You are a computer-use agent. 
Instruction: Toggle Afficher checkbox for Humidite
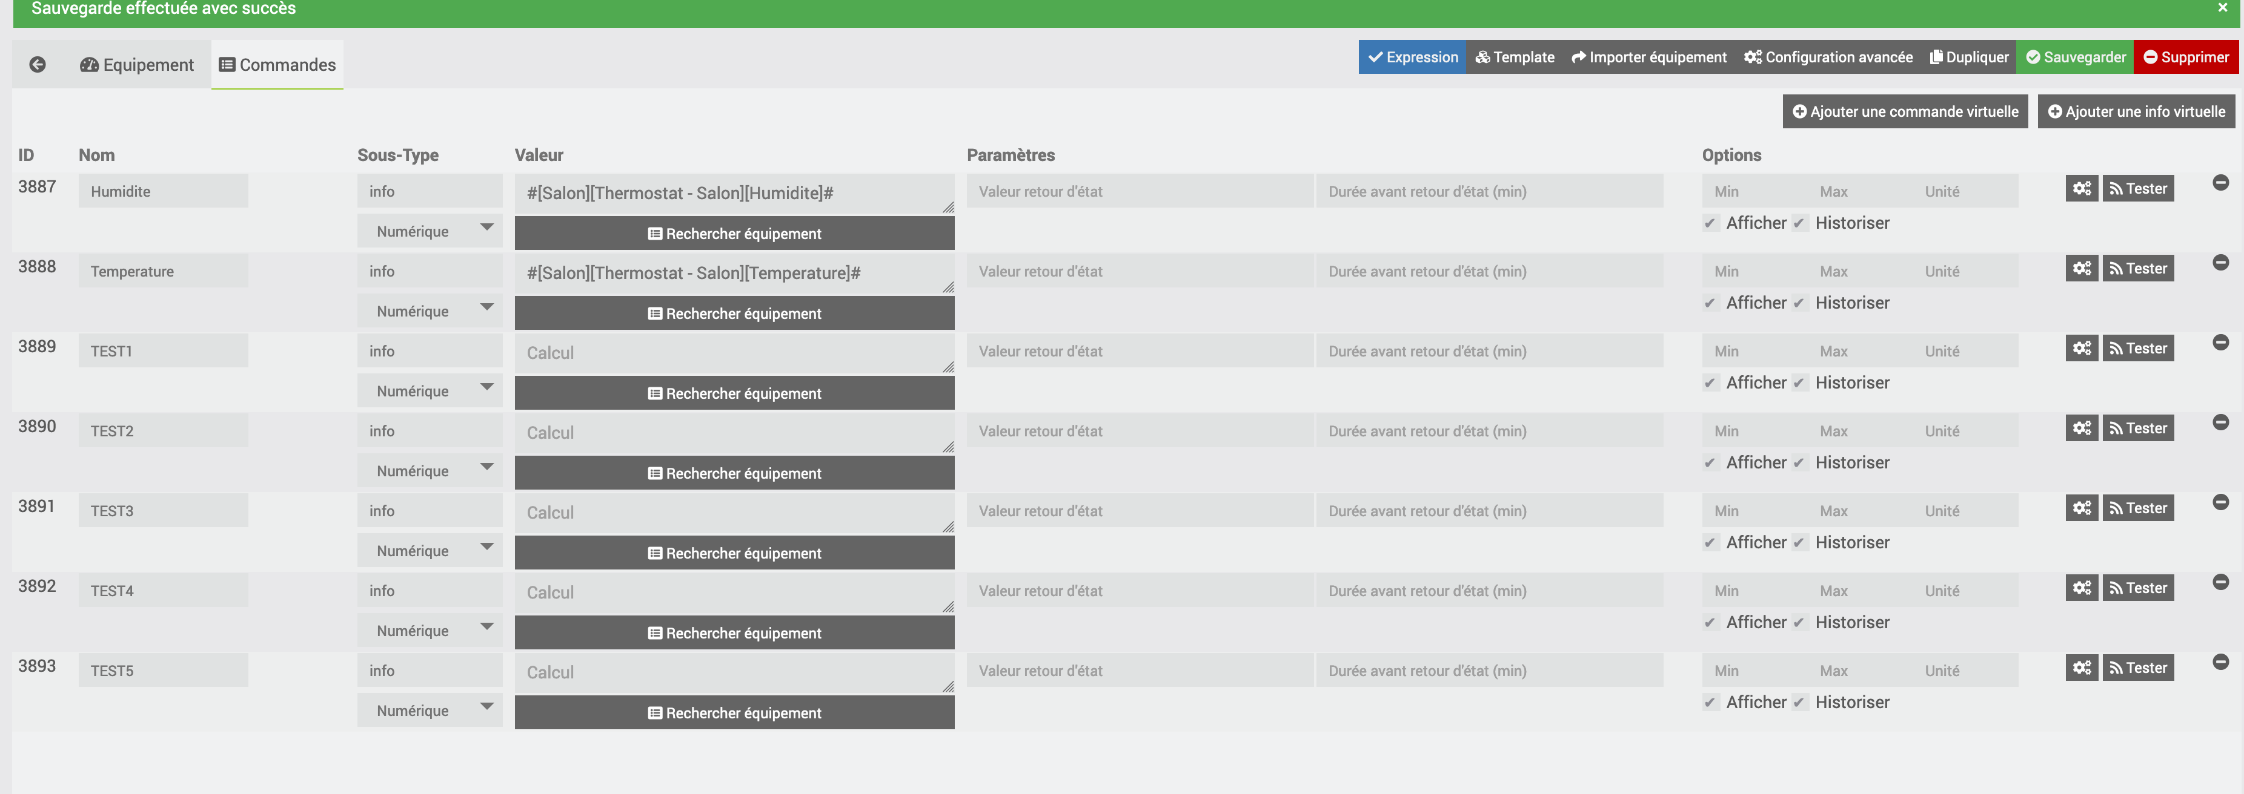1710,223
